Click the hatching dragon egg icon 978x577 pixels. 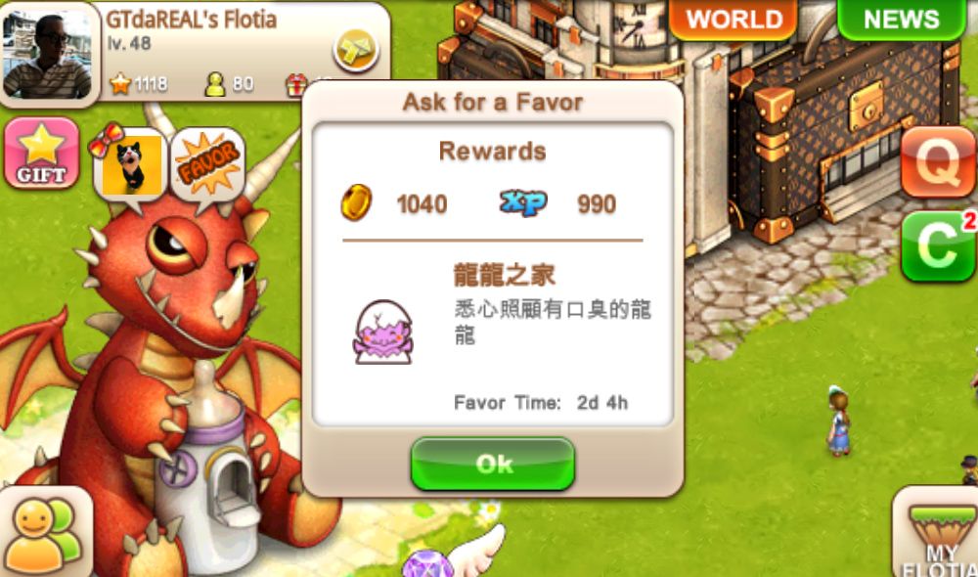pyautogui.click(x=382, y=332)
